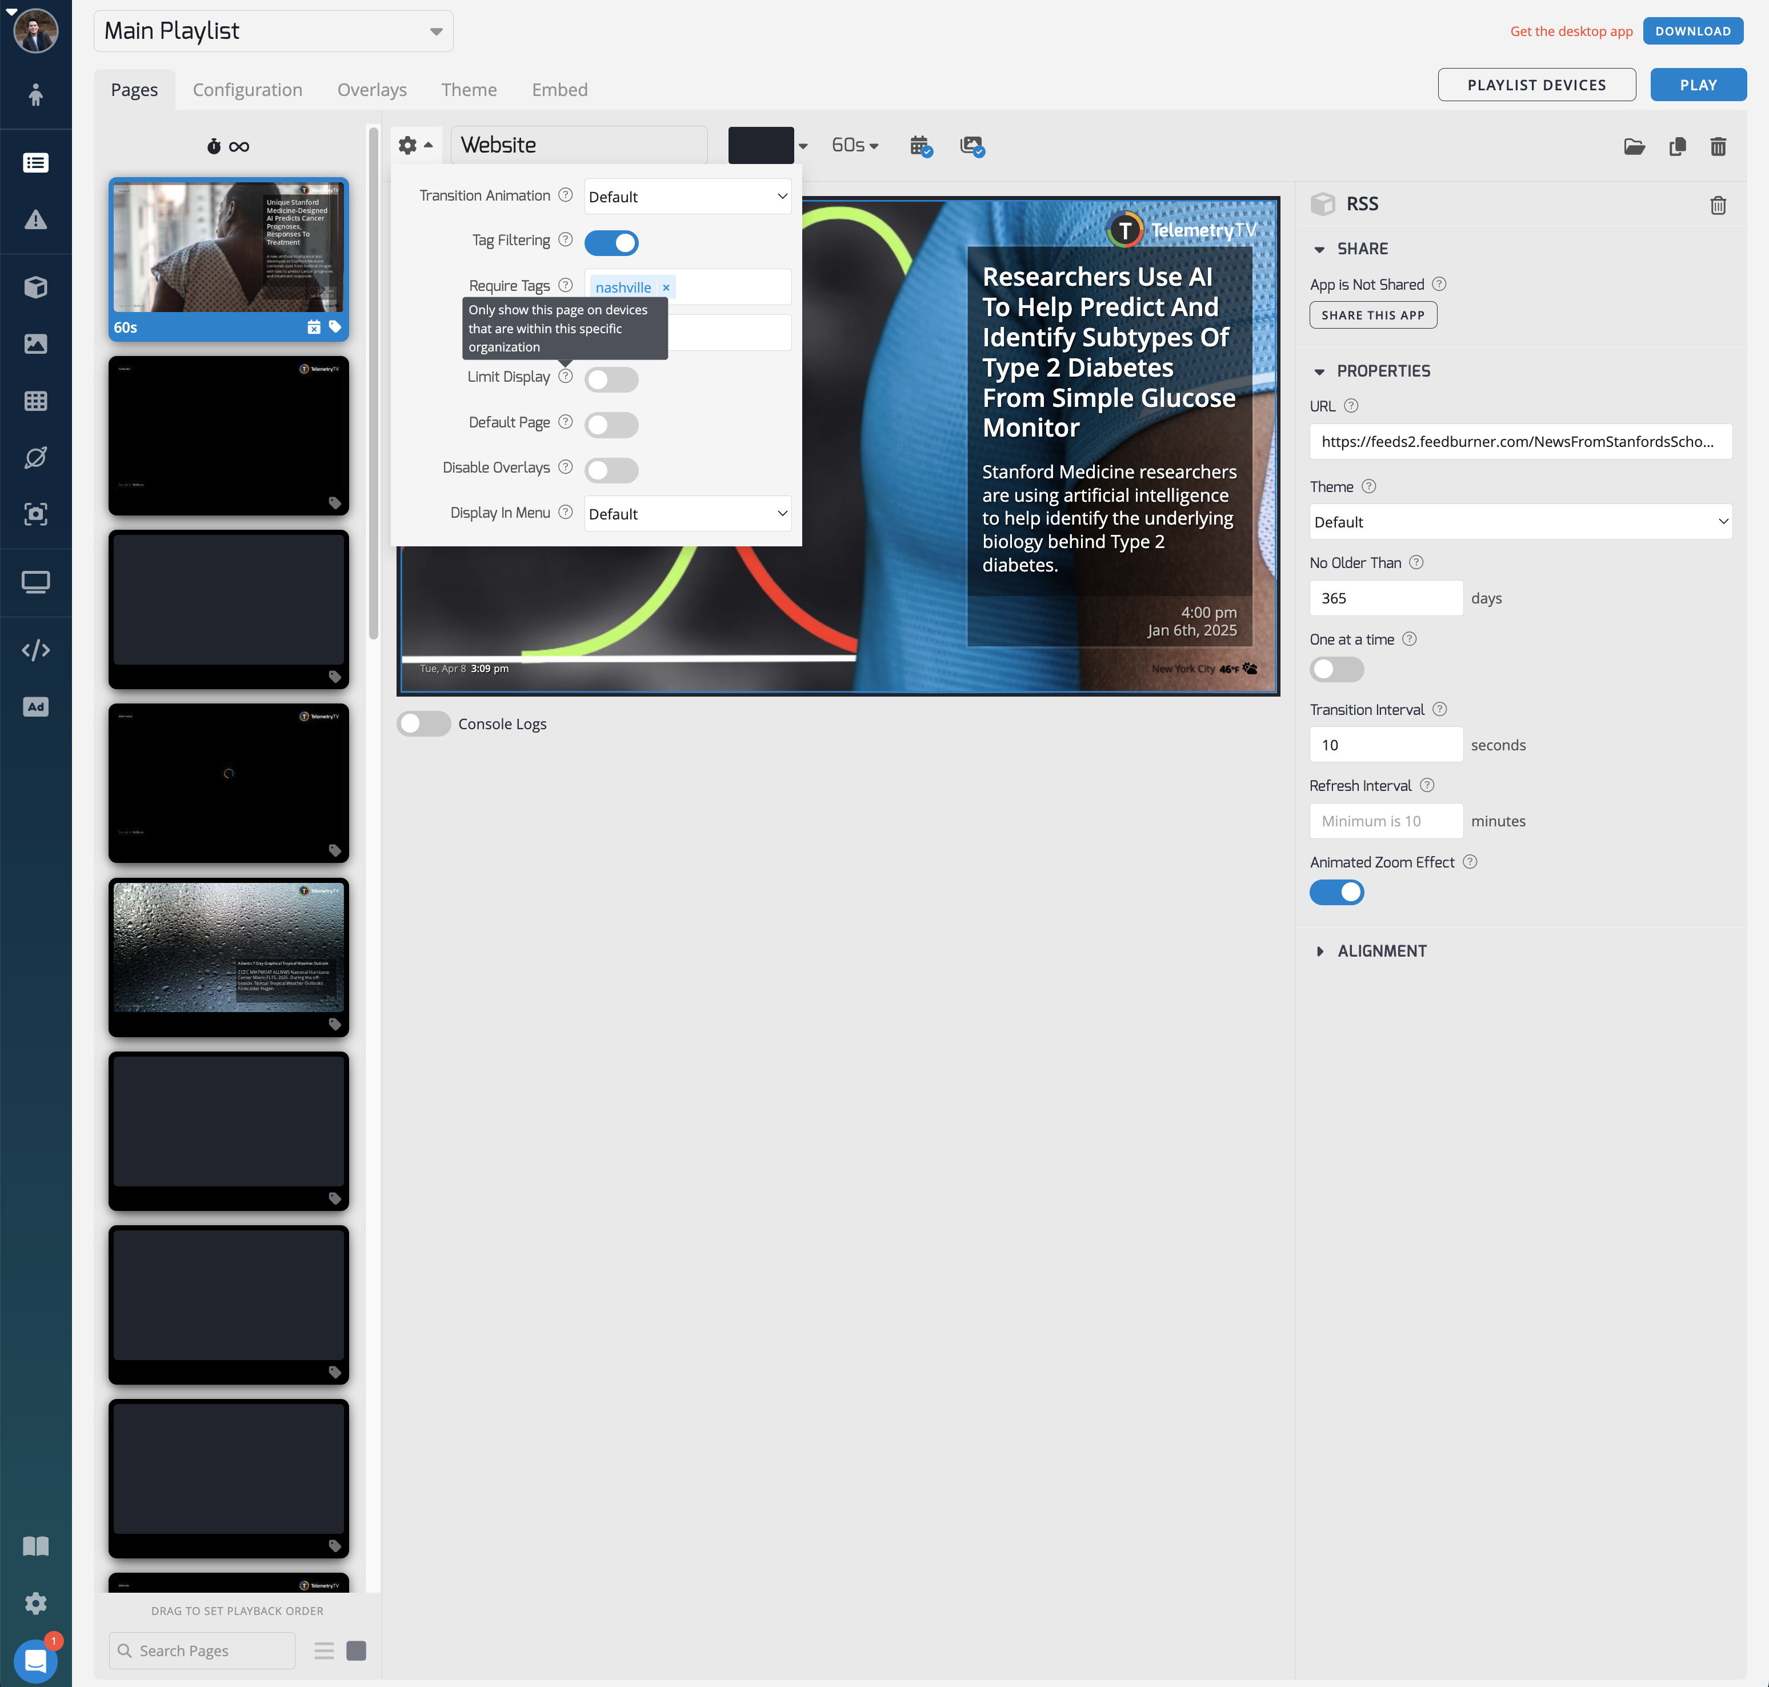Click the page settings gear icon
The width and height of the screenshot is (1769, 1687).
tap(408, 146)
